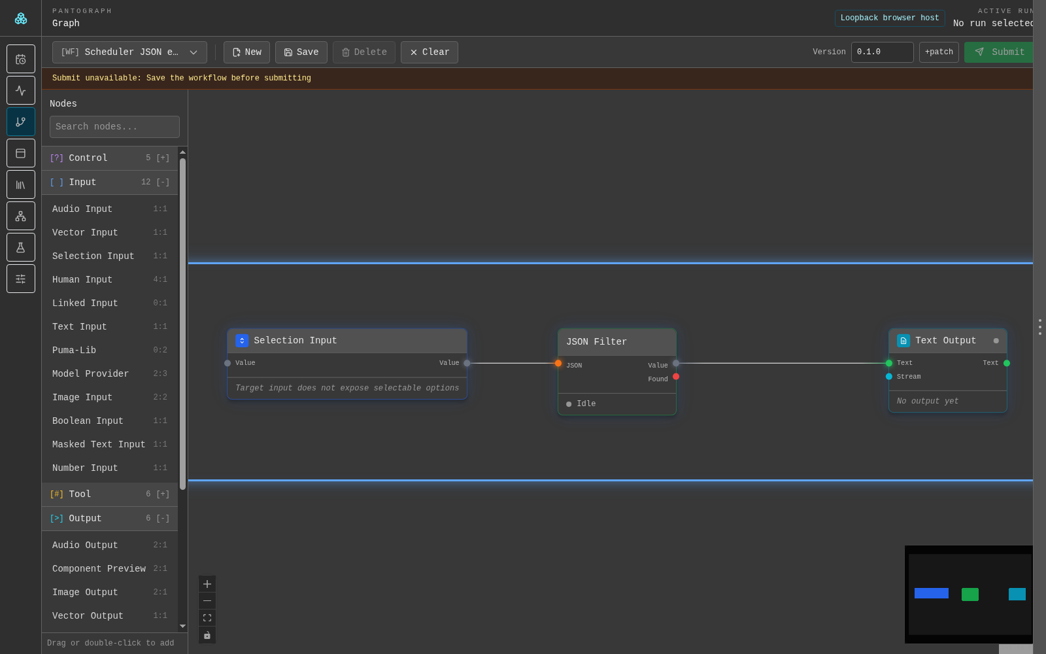The image size is (1046, 654).
Task: Zoom out on the graph canvas
Action: point(207,601)
